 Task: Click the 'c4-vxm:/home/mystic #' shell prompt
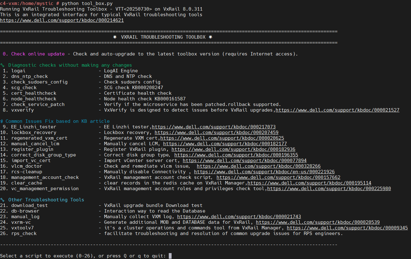29,3
